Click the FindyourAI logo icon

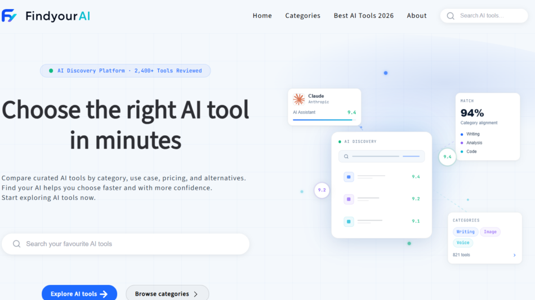click(9, 16)
